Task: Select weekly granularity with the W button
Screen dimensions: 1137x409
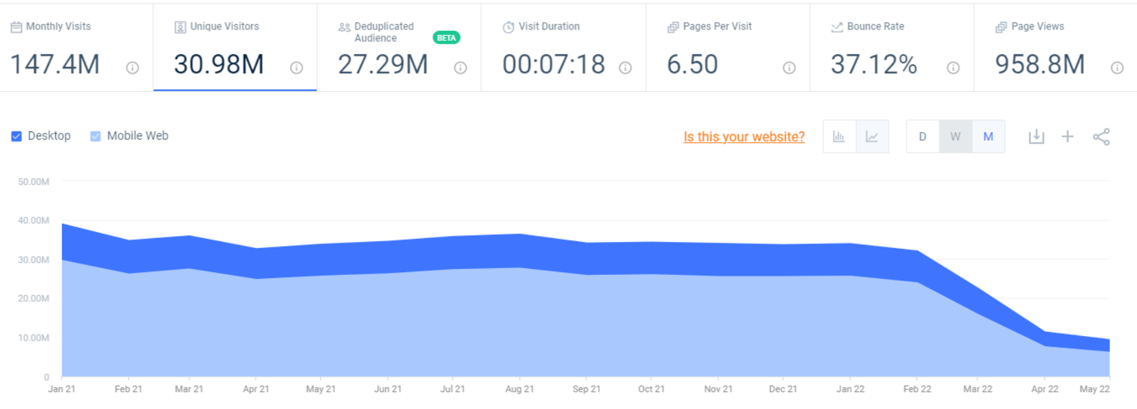Action: (x=956, y=137)
